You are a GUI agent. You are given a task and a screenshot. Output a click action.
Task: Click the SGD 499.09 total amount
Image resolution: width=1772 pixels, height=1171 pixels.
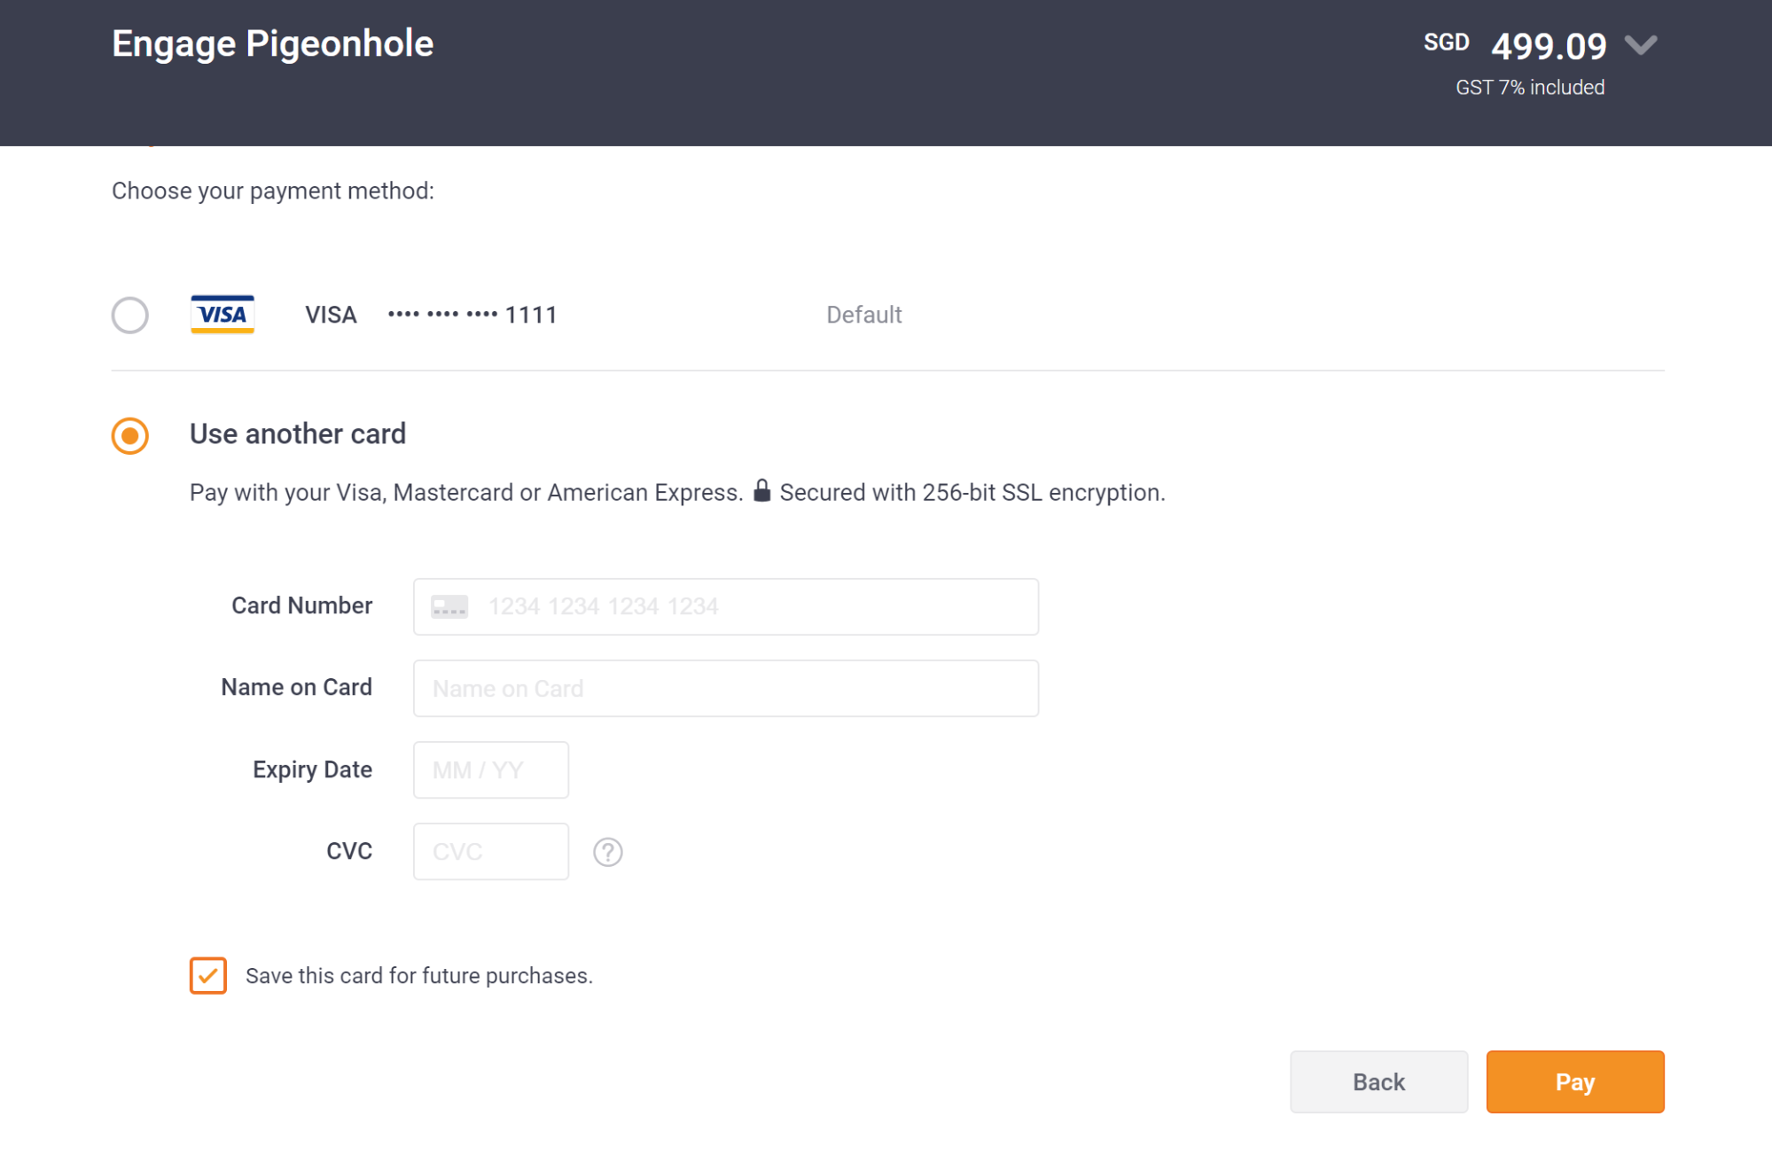pos(1516,45)
